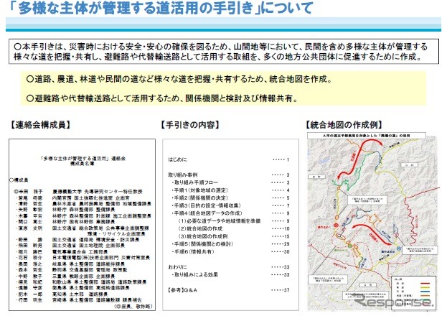Click the heading 【統合地図の作成例】
The image size is (442, 316).
tap(344, 125)
